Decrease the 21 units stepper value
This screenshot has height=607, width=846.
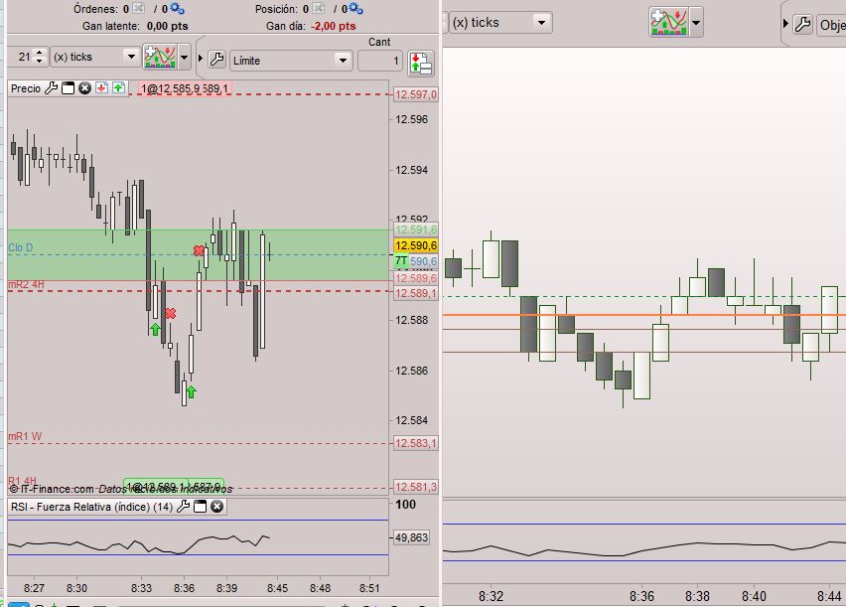[x=39, y=61]
